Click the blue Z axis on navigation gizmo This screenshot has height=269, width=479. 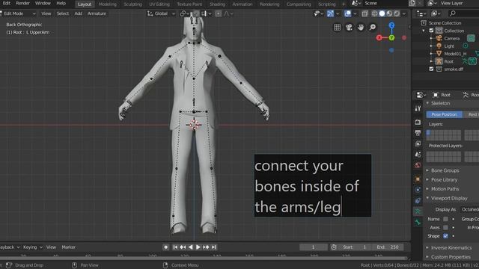click(x=391, y=25)
